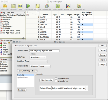Open the Bivariate script red triangle menu
The height and width of the screenshot is (100, 108).
click(x=1, y=19)
